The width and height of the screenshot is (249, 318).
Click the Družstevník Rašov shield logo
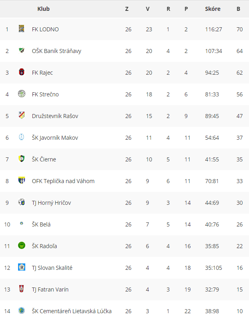pos(22,115)
